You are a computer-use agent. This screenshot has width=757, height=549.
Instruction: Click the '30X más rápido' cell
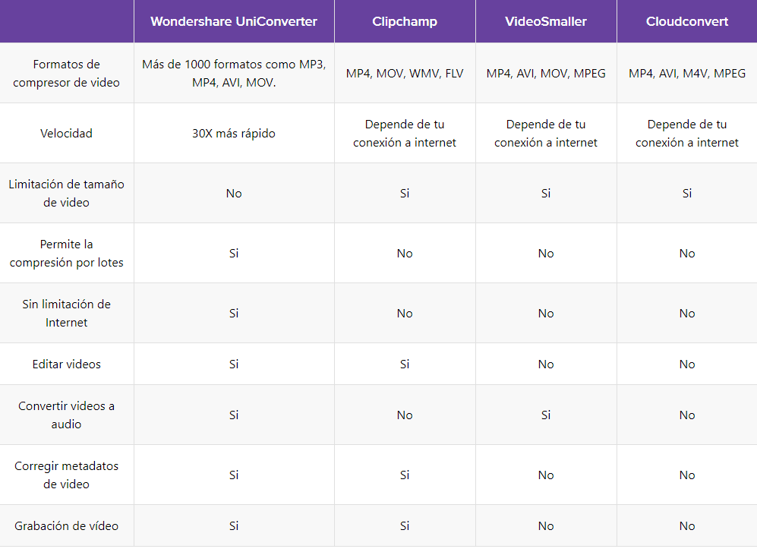tap(234, 134)
